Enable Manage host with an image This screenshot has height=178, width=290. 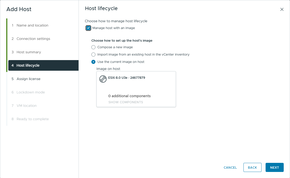tap(88, 28)
